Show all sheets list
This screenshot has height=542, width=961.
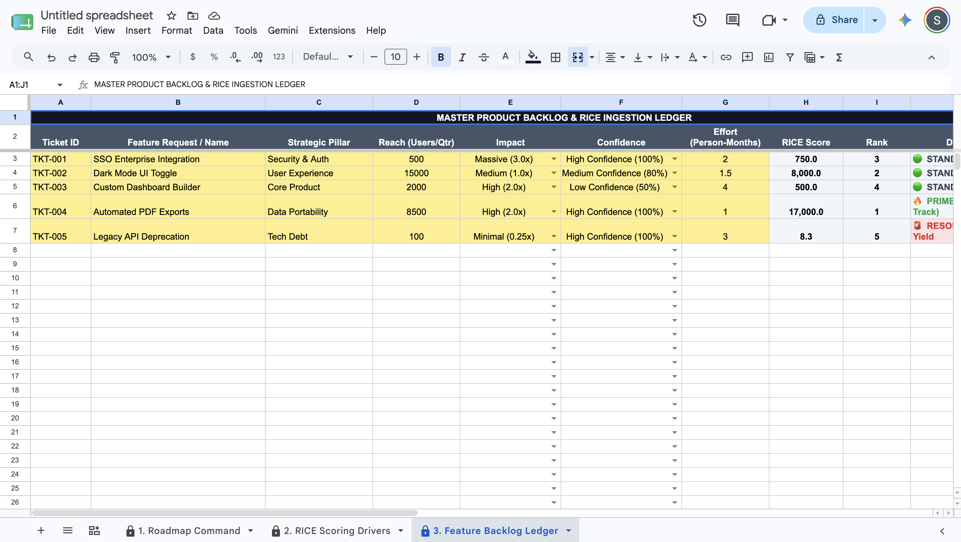pyautogui.click(x=67, y=530)
